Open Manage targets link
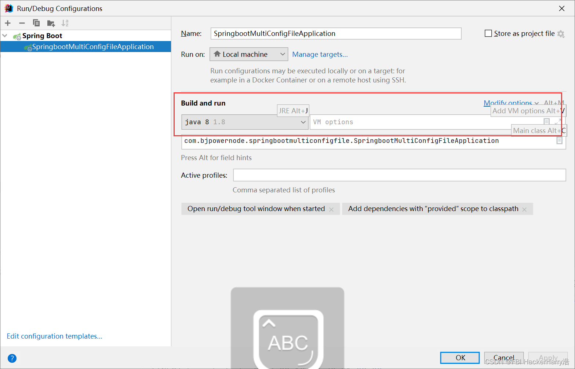 point(320,54)
